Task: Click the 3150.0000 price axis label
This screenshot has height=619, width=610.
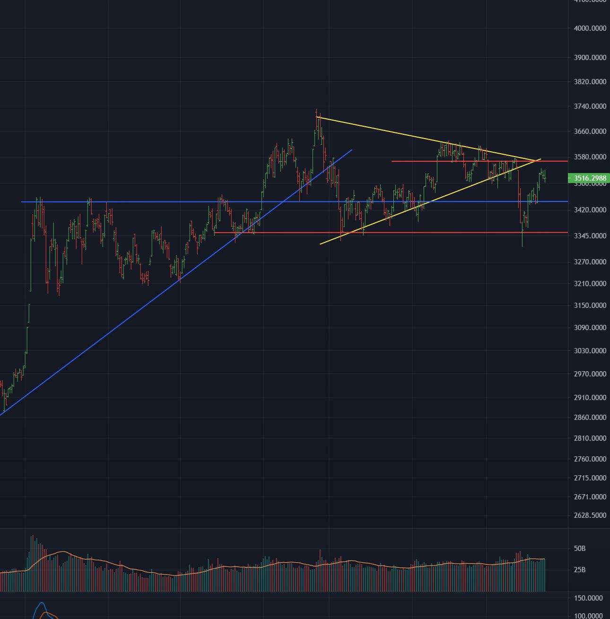Action: (590, 305)
